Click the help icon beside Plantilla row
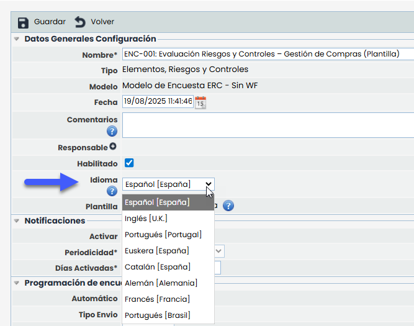Image resolution: width=414 pixels, height=326 pixels. [228, 206]
